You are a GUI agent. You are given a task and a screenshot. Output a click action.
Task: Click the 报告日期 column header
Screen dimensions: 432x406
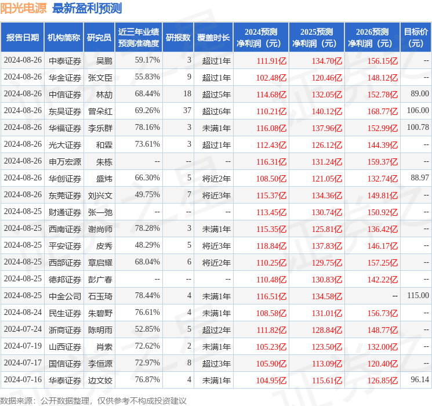[x=22, y=37]
